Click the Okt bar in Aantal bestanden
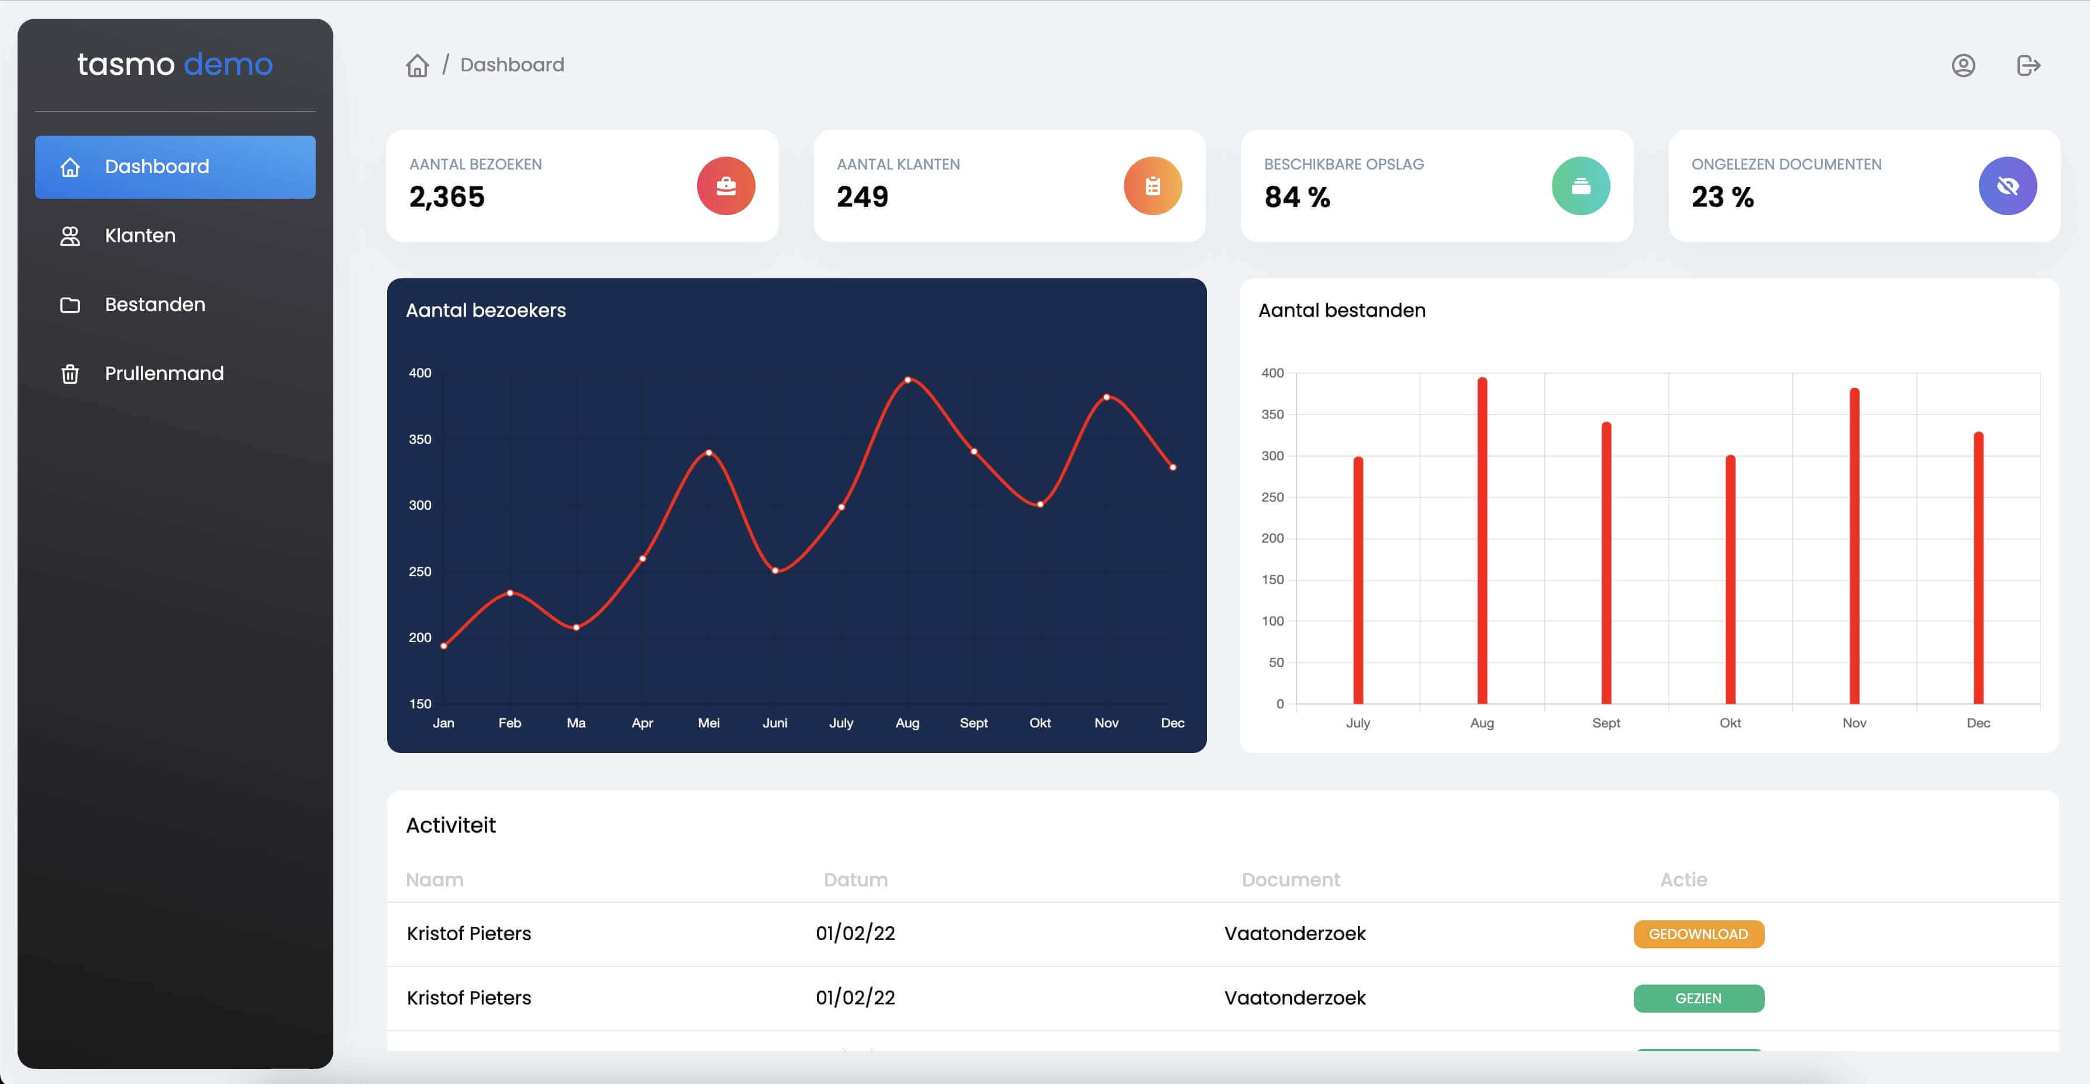The width and height of the screenshot is (2090, 1084). point(1730,579)
